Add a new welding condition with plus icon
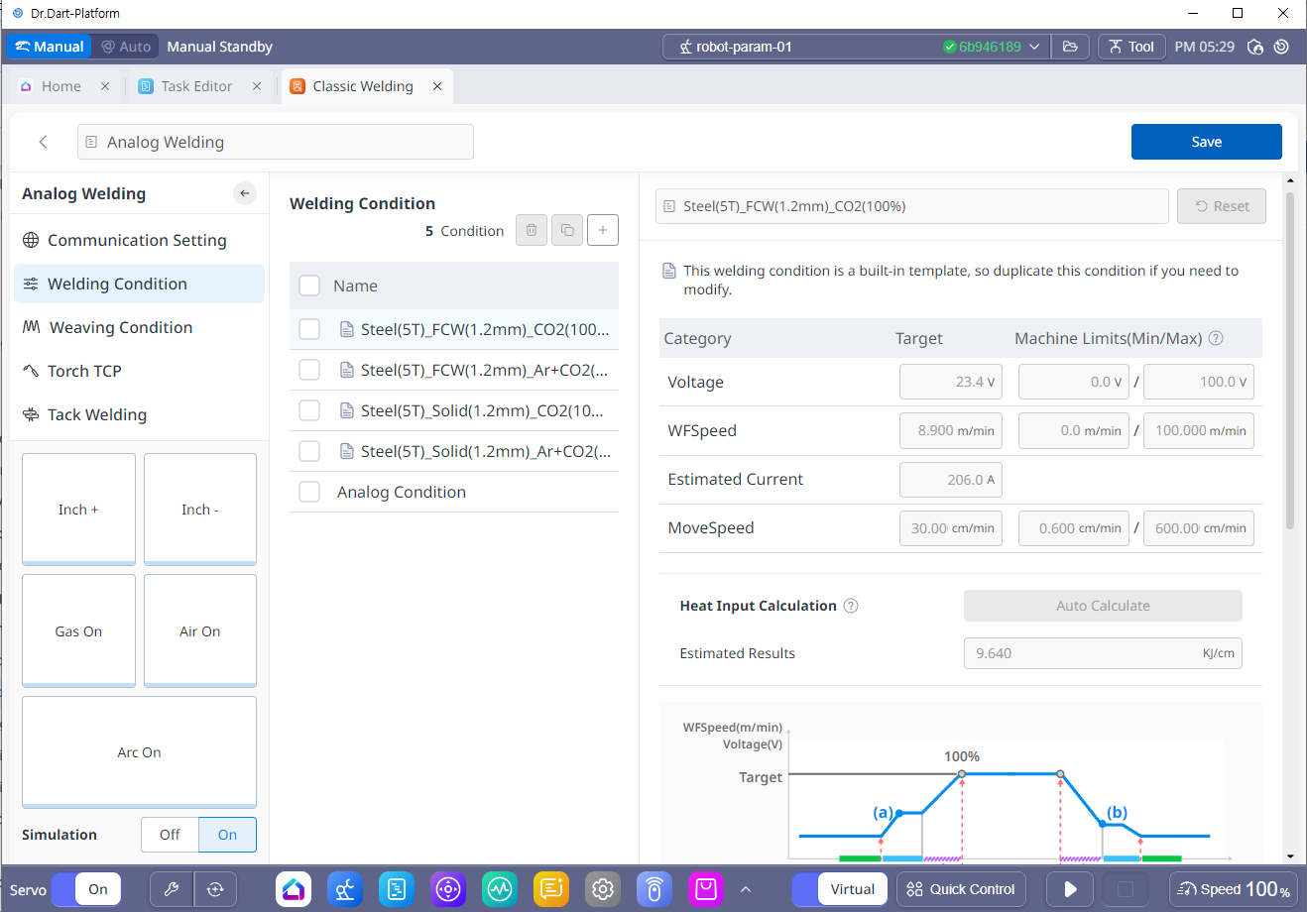 click(603, 230)
